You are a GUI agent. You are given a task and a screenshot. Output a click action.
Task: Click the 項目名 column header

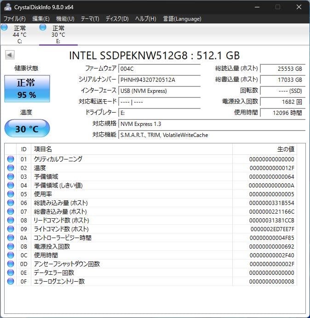pyautogui.click(x=132, y=149)
